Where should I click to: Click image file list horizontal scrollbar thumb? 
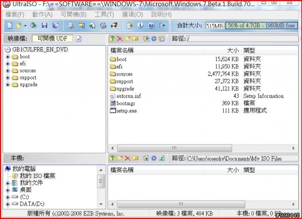click(x=175, y=148)
